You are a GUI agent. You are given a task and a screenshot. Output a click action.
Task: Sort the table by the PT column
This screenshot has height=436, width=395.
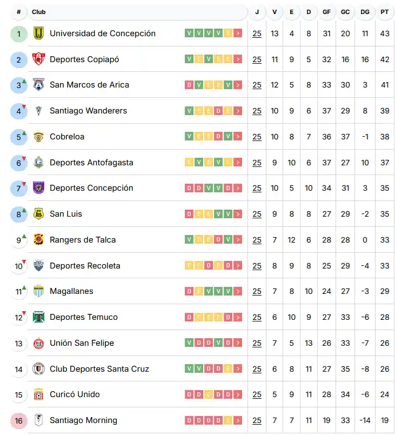coord(385,12)
